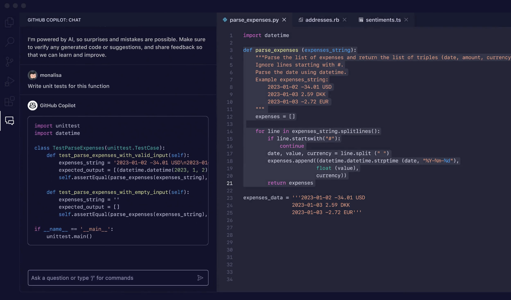Open Run and Debug icon

(9, 81)
